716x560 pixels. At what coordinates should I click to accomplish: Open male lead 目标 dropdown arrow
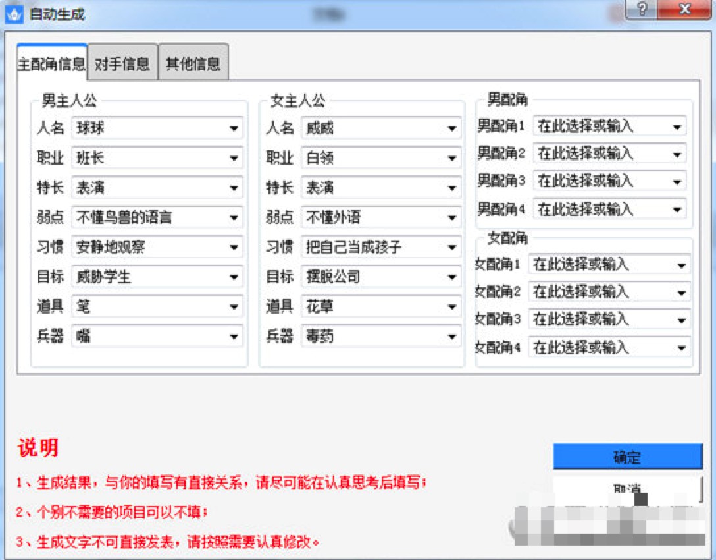tap(234, 277)
